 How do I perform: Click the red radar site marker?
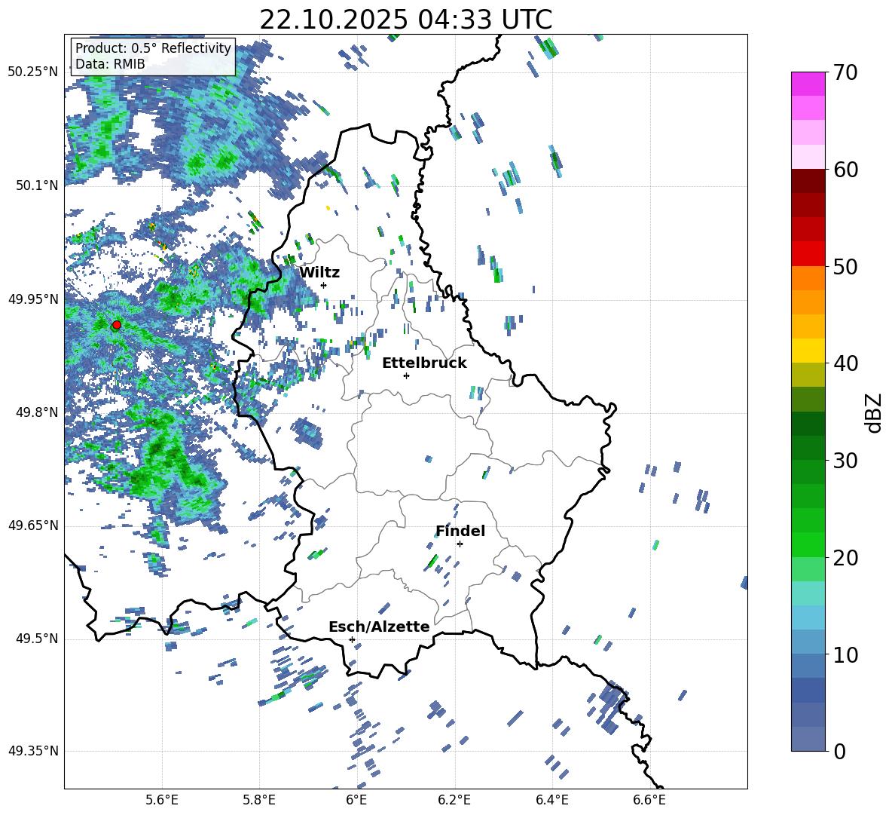pyautogui.click(x=117, y=325)
